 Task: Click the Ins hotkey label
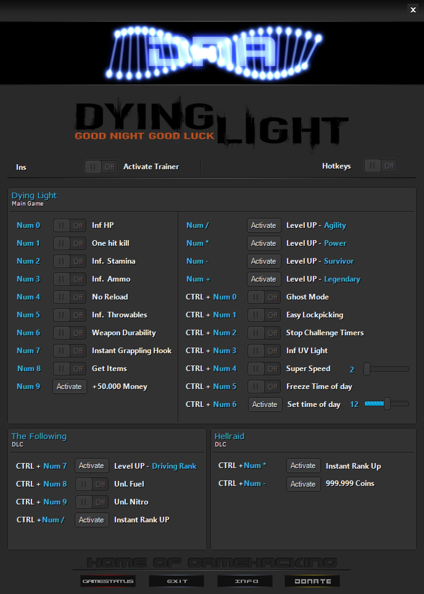pyautogui.click(x=21, y=167)
